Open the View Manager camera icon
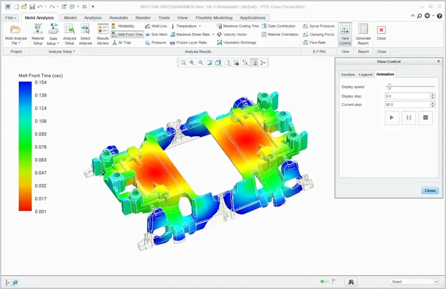The width and height of the screenshot is (446, 289). pos(236,63)
